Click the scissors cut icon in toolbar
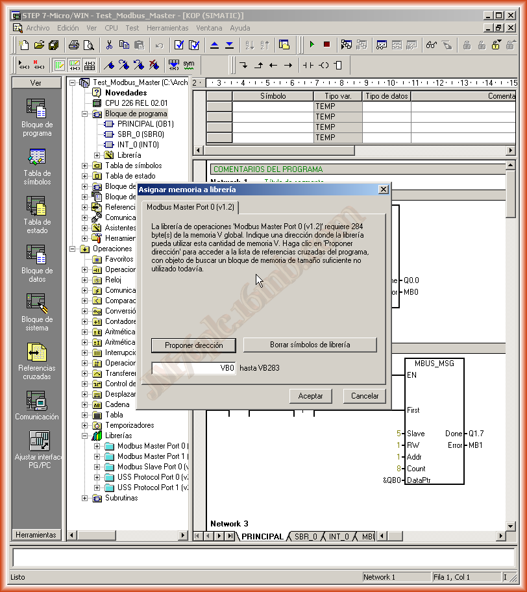The image size is (527, 592). 109,45
